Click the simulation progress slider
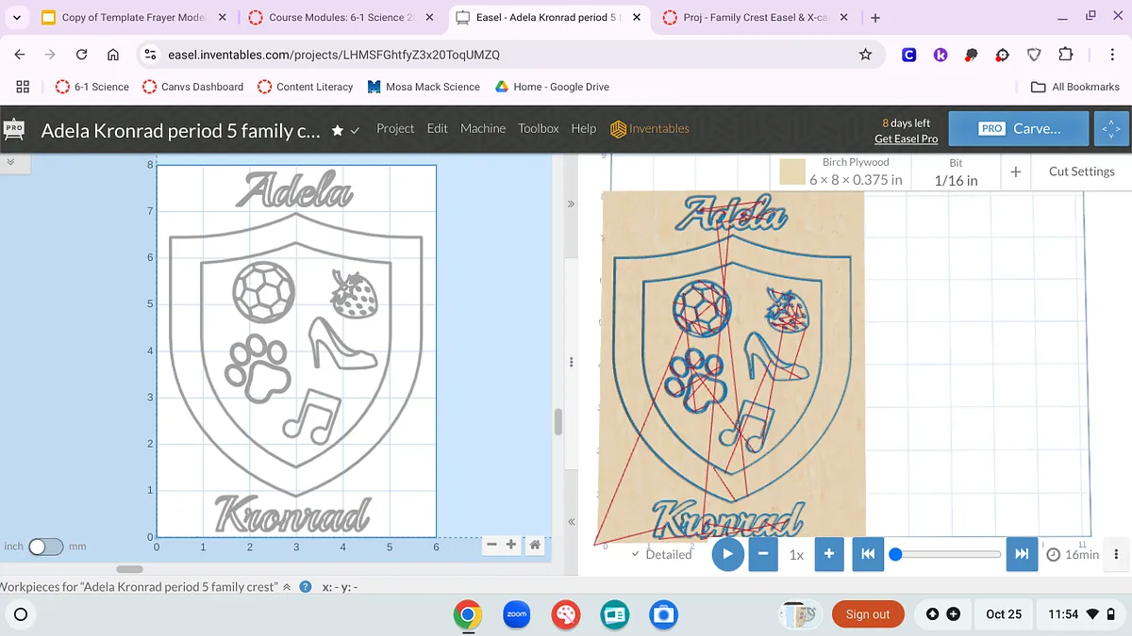Image resolution: width=1132 pixels, height=636 pixels. 947,554
